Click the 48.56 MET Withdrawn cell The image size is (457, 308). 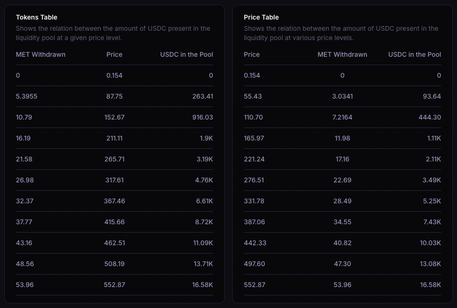coord(25,264)
